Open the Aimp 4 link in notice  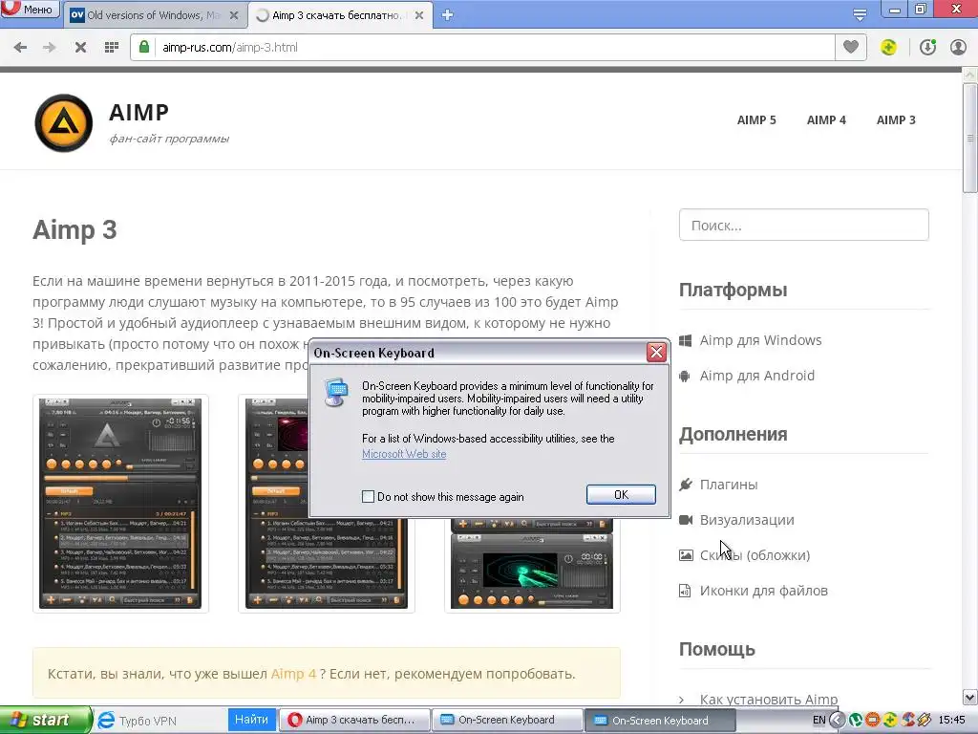[293, 674]
